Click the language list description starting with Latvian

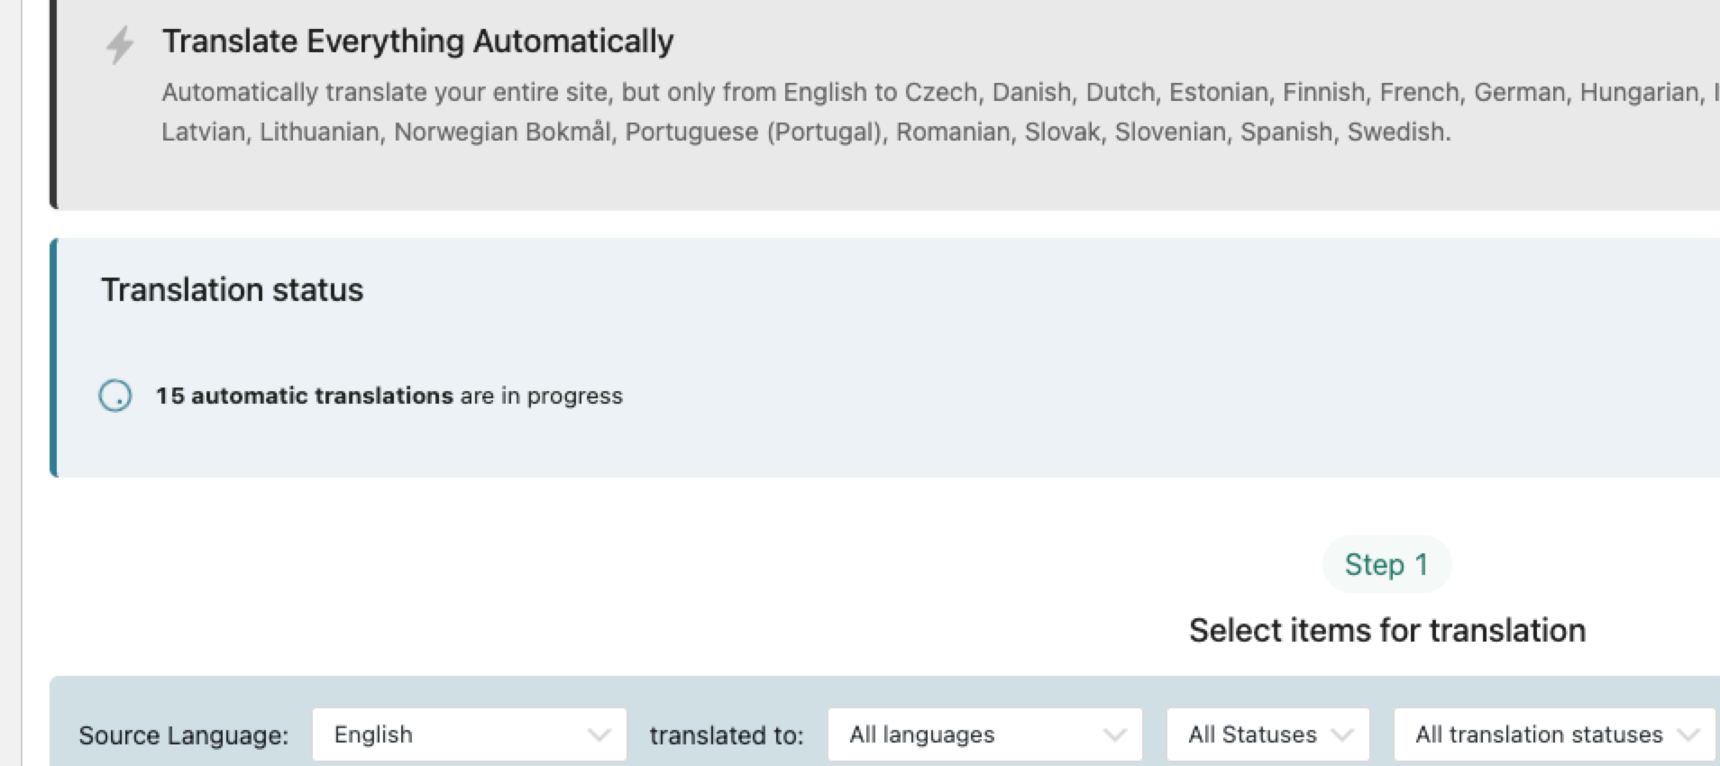[805, 132]
